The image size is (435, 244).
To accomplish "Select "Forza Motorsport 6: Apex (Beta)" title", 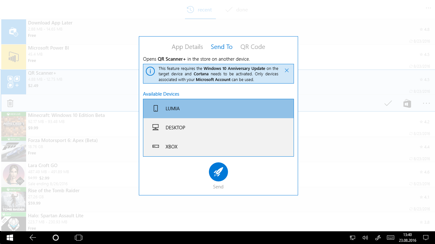I will [x=63, y=140].
